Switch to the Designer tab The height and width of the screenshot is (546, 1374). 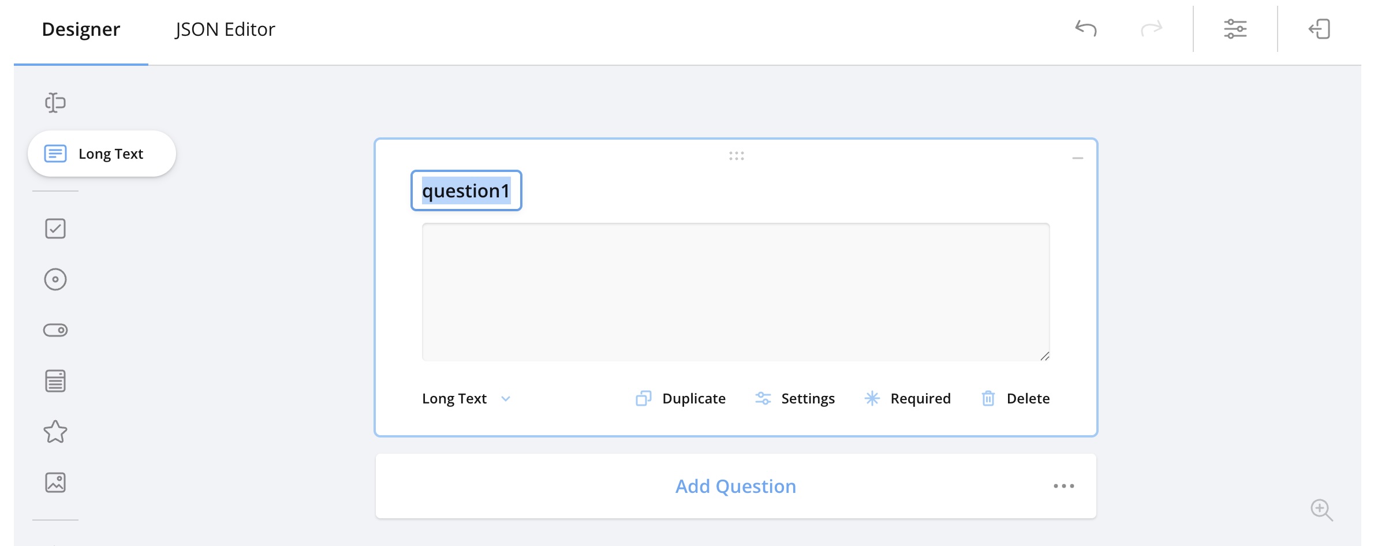point(81,29)
